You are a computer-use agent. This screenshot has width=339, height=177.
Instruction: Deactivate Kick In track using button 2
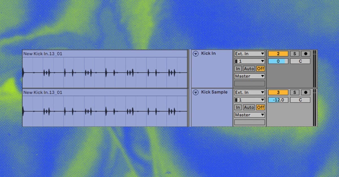(278, 54)
